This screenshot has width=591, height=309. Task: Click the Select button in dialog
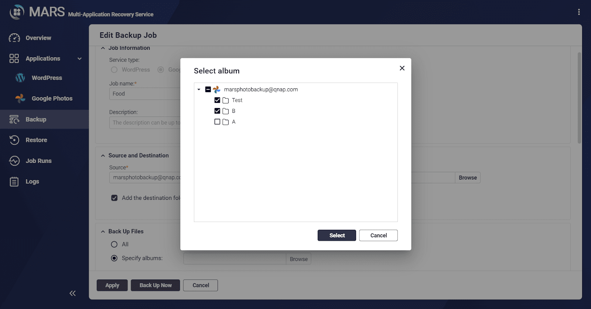(x=337, y=235)
